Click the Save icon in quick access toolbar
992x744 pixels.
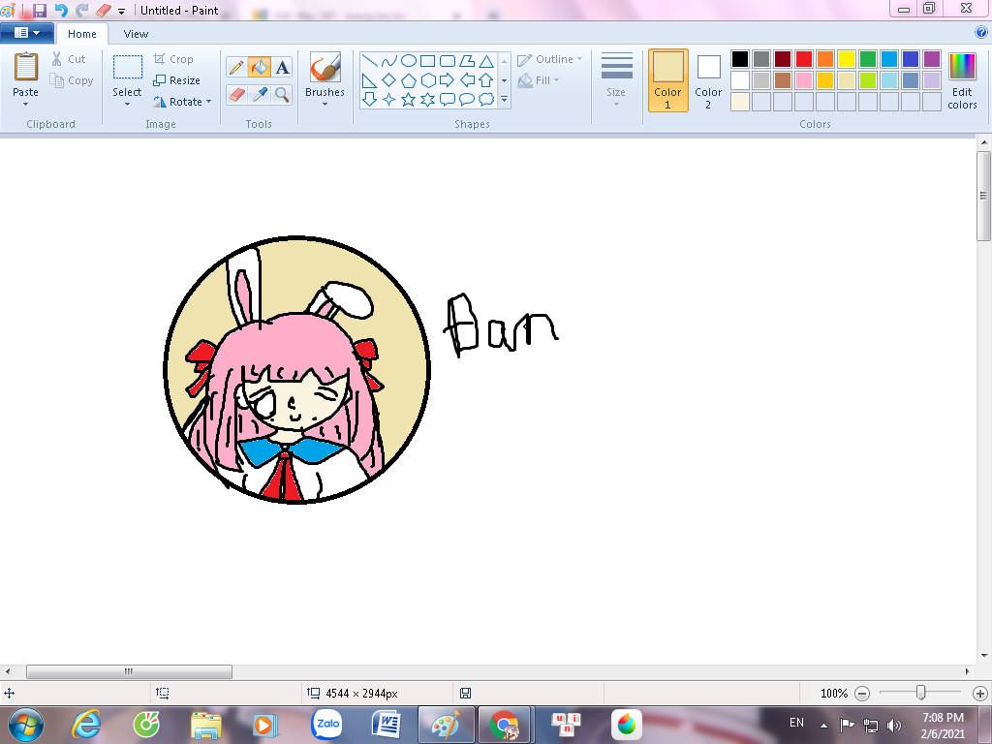click(x=39, y=10)
